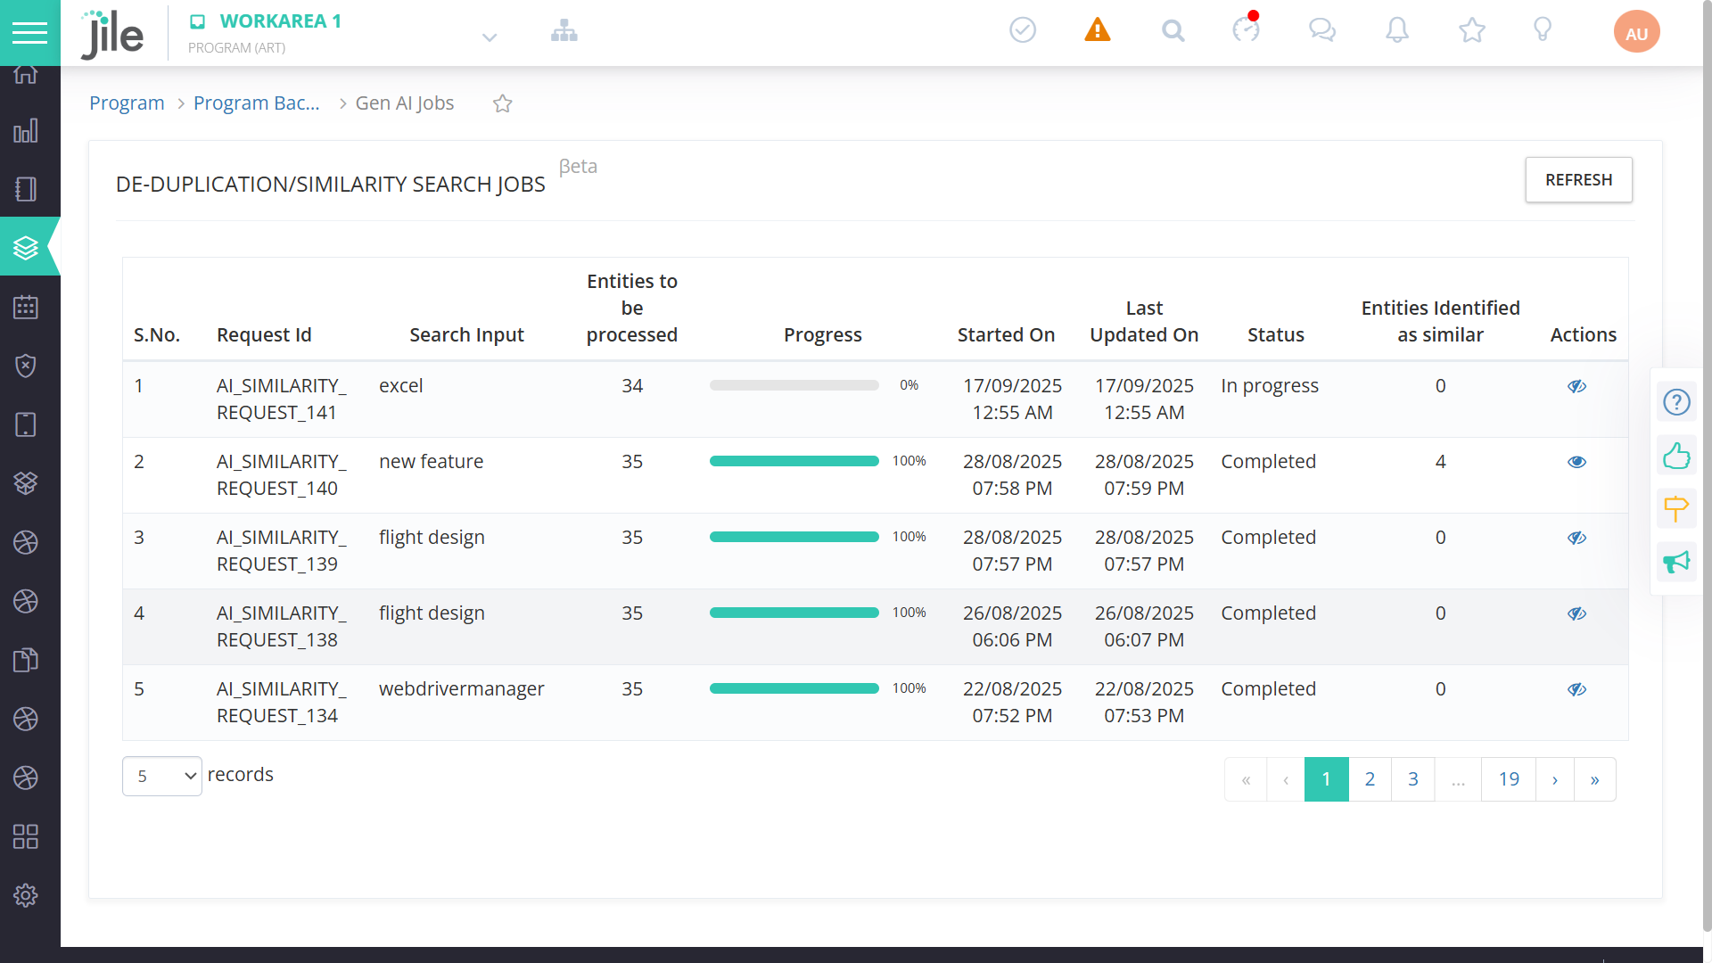Open the notifications bell icon
The width and height of the screenshot is (1712, 963).
click(x=1397, y=30)
